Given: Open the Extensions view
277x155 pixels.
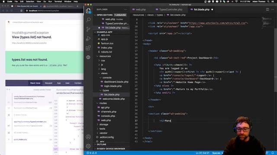Looking at the screenshot, I should (88, 48).
